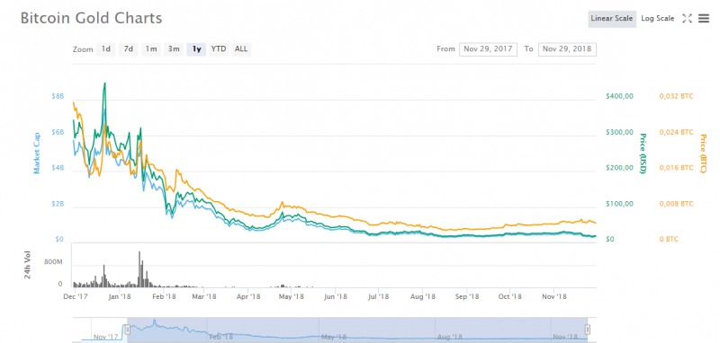Screen dimensions: 720x343
Task: Click the Market Cap axis label
Action: (36, 153)
